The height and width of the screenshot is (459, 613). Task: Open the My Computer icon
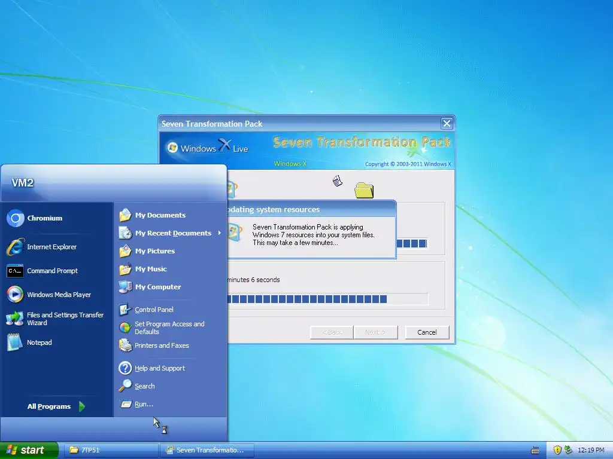coord(125,287)
